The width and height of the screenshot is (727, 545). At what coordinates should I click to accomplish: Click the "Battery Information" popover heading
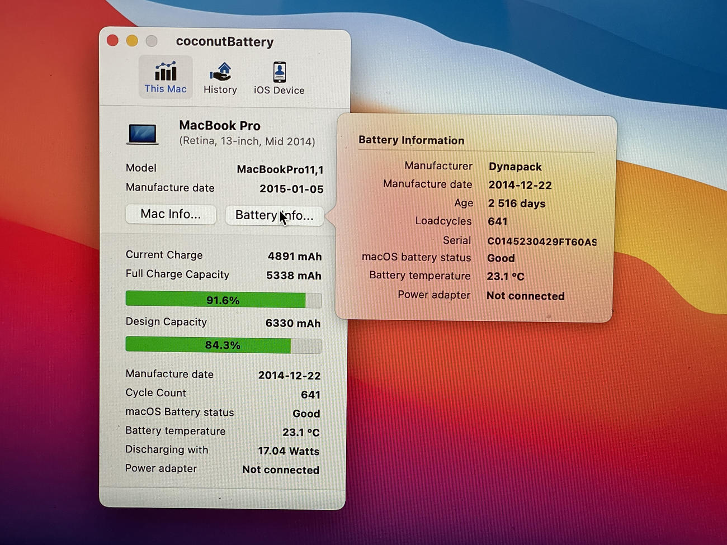(411, 140)
